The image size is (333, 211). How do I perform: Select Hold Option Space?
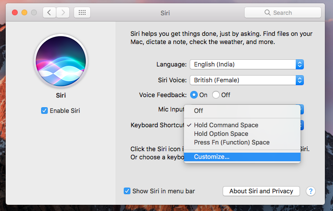[242, 133]
